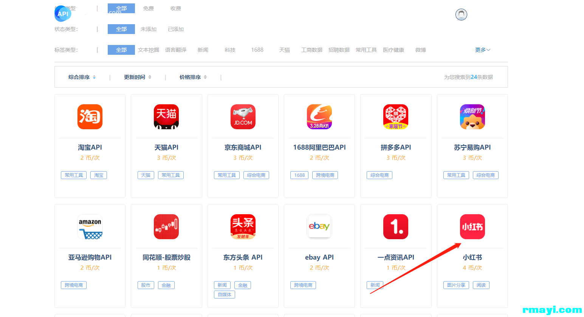Image resolution: width=584 pixels, height=317 pixels.
Task: Click 综合电商 tag on 京东商城API card
Action: (x=256, y=175)
